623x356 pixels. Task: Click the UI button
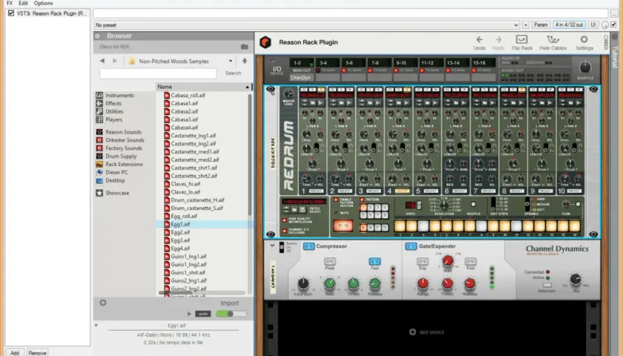593,24
